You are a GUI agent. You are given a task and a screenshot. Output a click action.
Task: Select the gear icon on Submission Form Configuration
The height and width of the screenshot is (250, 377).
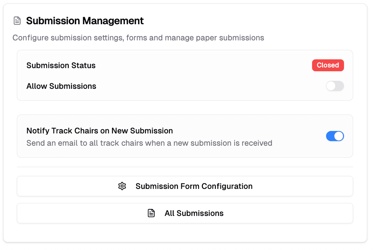point(122,186)
